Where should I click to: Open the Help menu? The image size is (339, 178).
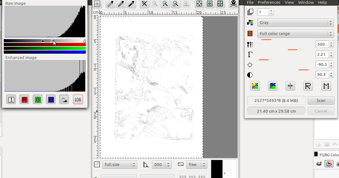point(322,3)
